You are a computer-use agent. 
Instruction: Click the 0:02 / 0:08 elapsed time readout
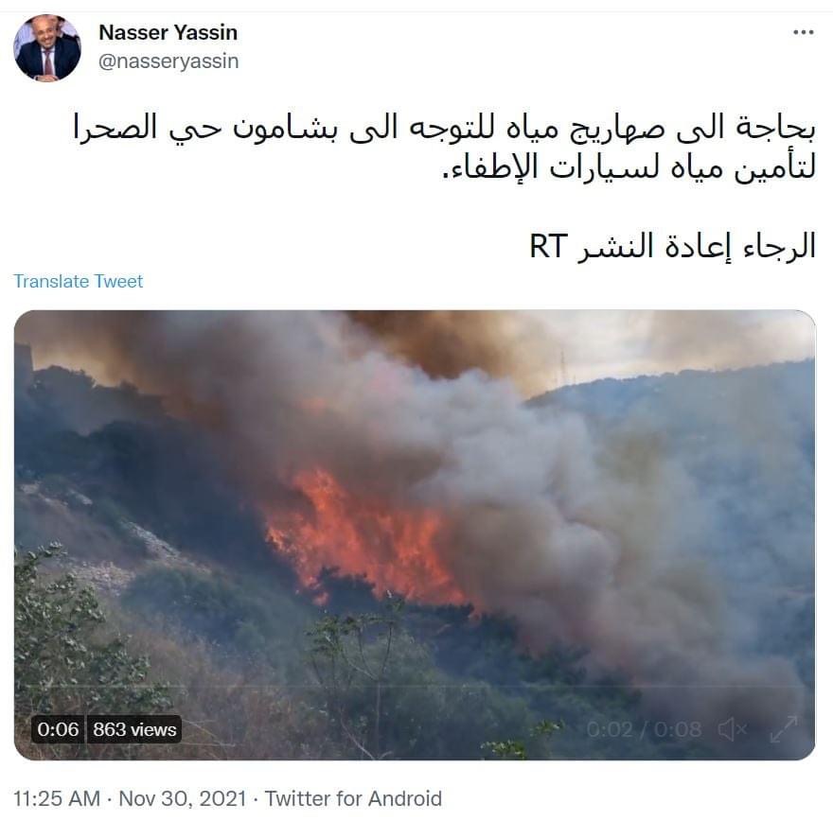[x=644, y=729]
